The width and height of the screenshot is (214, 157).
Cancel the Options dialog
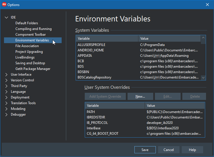(169, 150)
